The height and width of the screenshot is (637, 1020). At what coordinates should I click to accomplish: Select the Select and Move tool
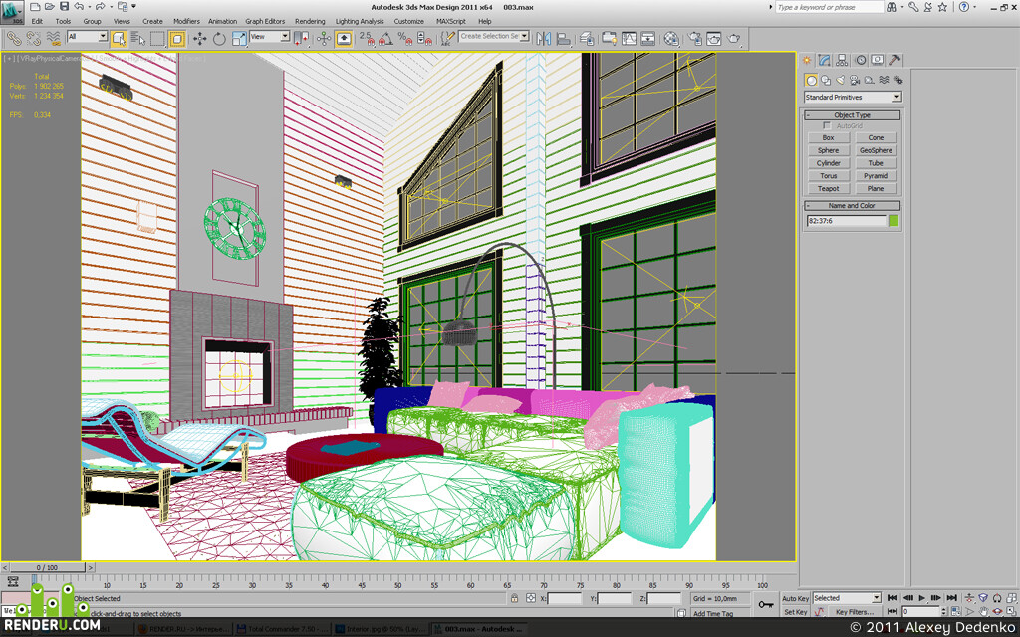199,39
